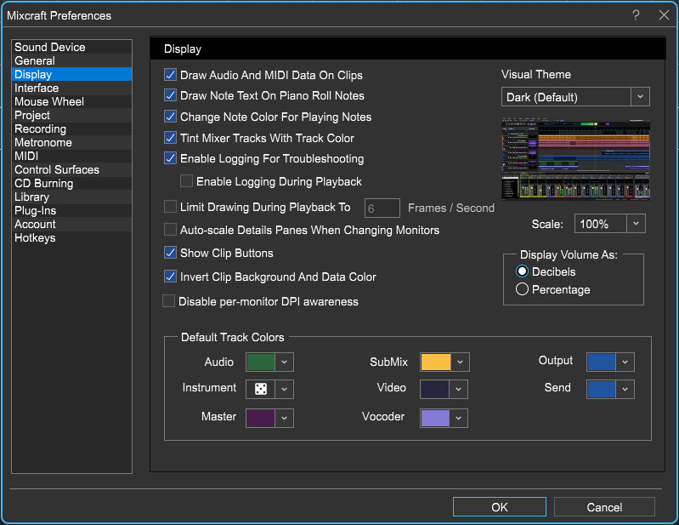
Task: Click the dark Video color swatch
Action: tap(435, 389)
